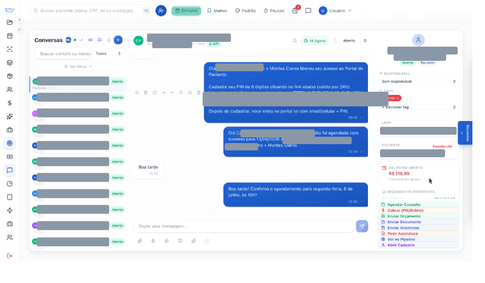Viewport: 485px width, 283px height.
Task: Focus the Buscar contato ou mensagem field
Action: pyautogui.click(x=62, y=53)
